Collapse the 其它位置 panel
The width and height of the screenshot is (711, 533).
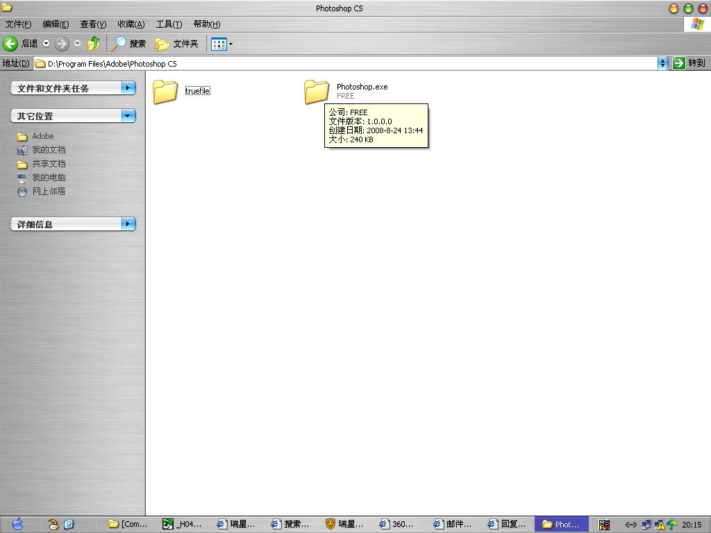[x=73, y=116]
